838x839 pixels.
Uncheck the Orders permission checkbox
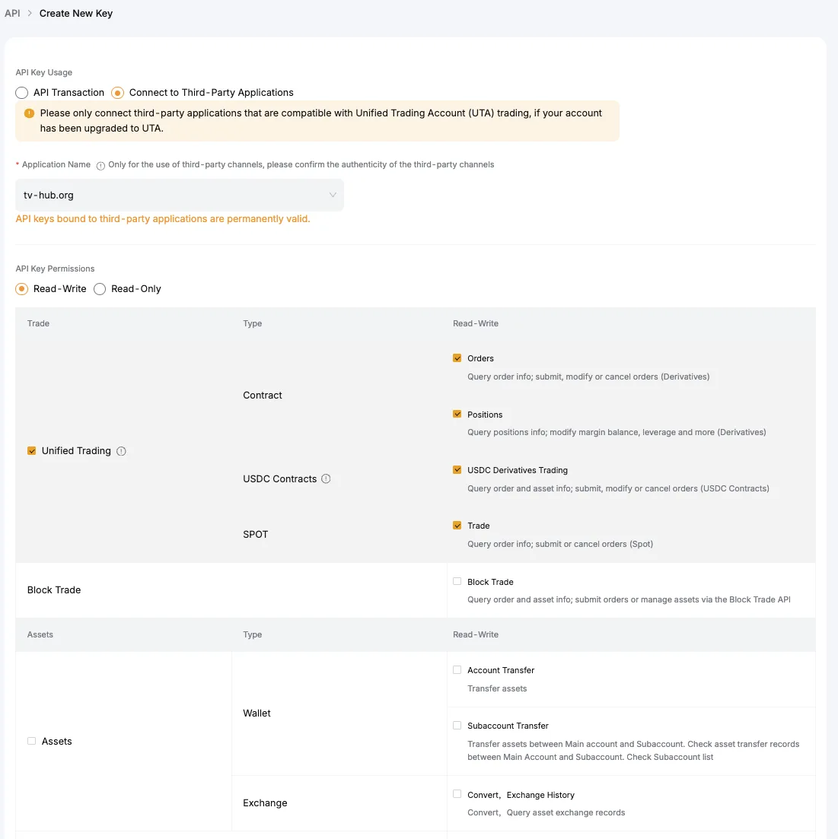pyautogui.click(x=457, y=358)
